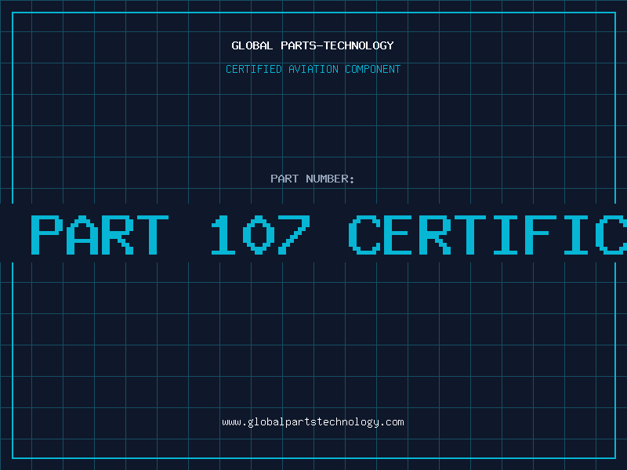
Task: Select the word CERTIFIED in the subtitle
Action: (x=253, y=69)
